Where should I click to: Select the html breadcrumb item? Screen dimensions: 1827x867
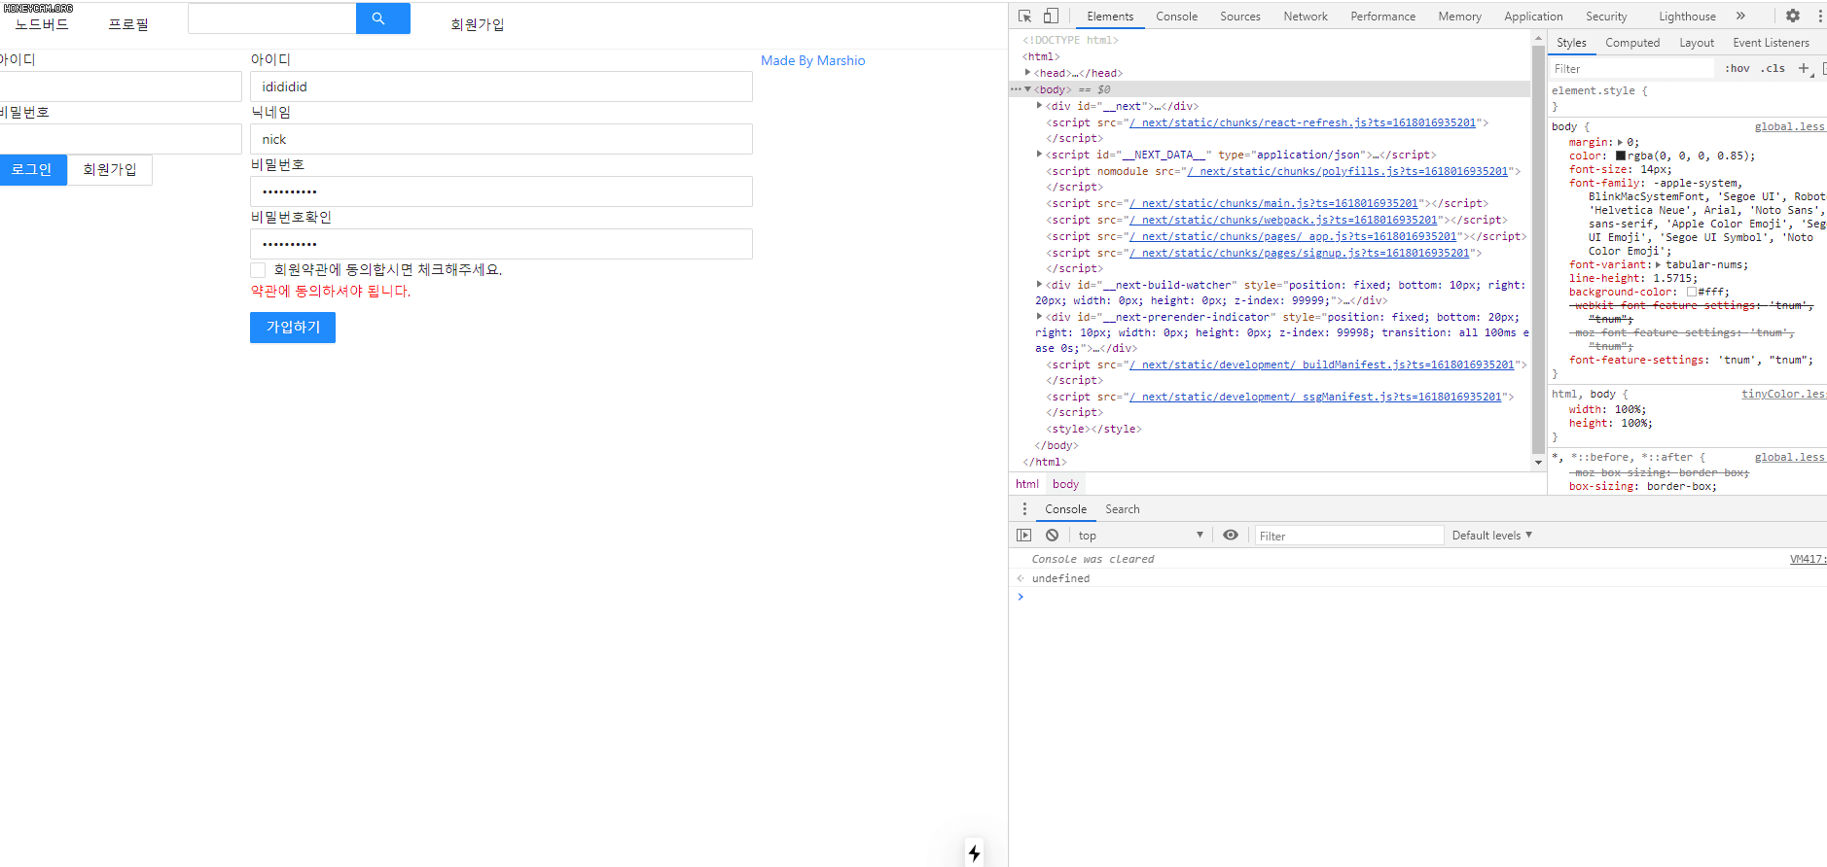(x=1027, y=483)
